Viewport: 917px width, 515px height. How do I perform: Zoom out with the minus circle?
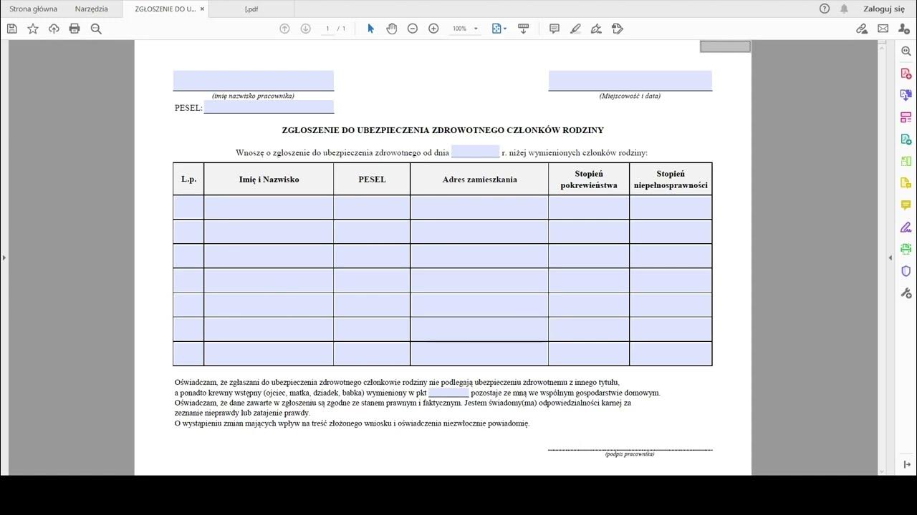pos(413,29)
